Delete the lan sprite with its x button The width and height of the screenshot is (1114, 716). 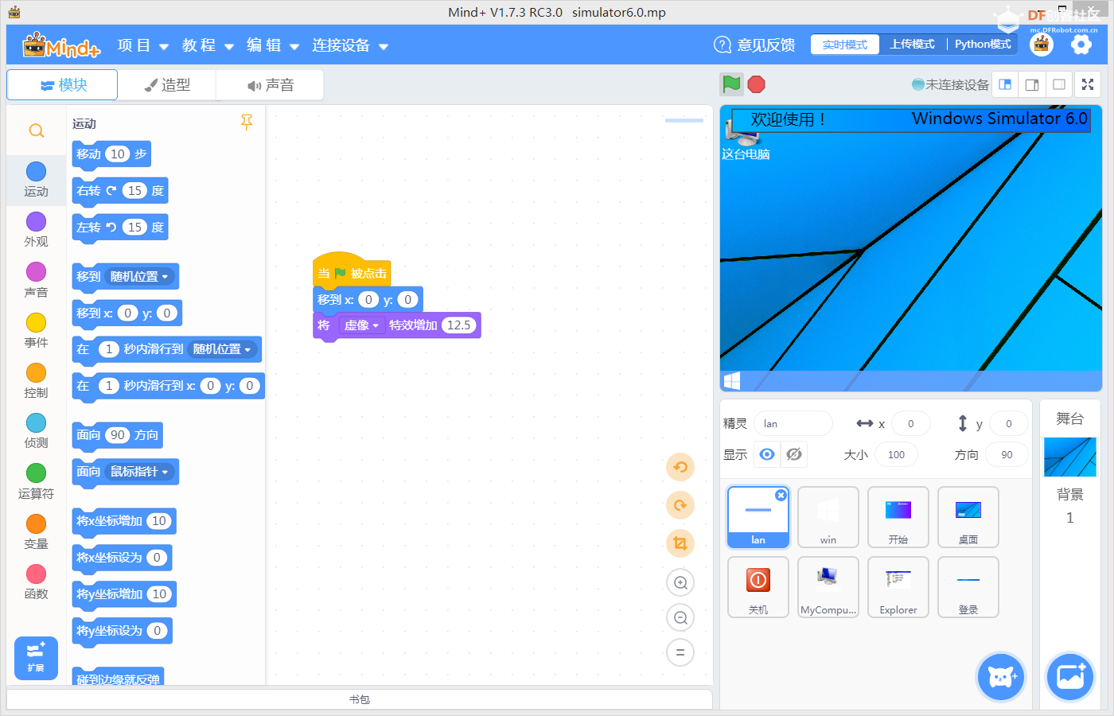coord(781,495)
